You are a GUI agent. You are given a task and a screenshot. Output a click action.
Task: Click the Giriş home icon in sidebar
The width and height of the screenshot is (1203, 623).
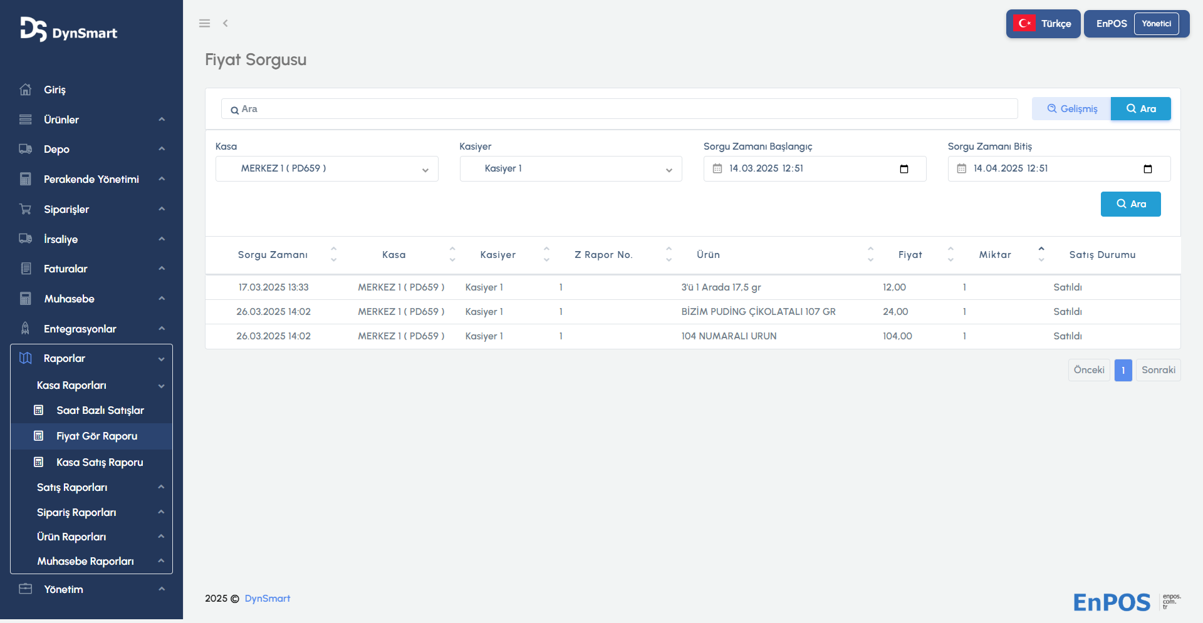tap(26, 90)
